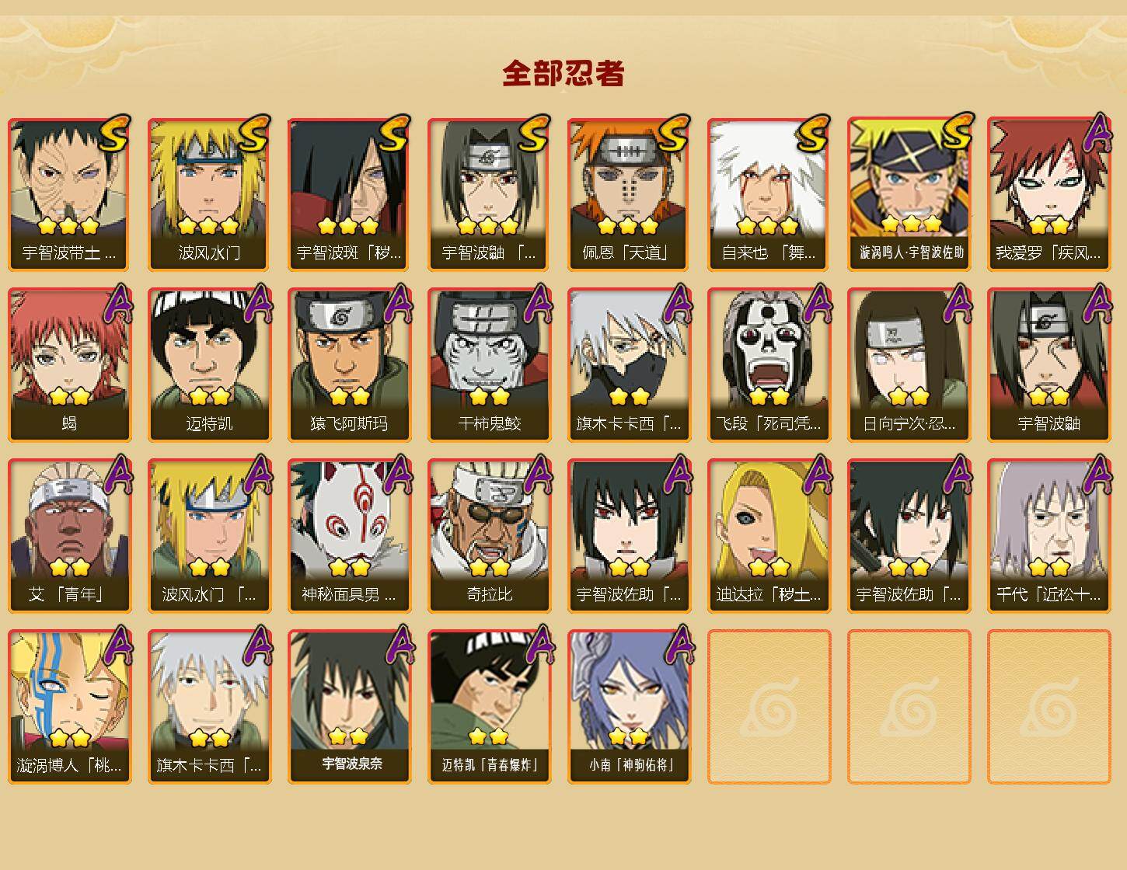
Task: Select the 蝎 red-haired ninja card
Action: click(70, 365)
